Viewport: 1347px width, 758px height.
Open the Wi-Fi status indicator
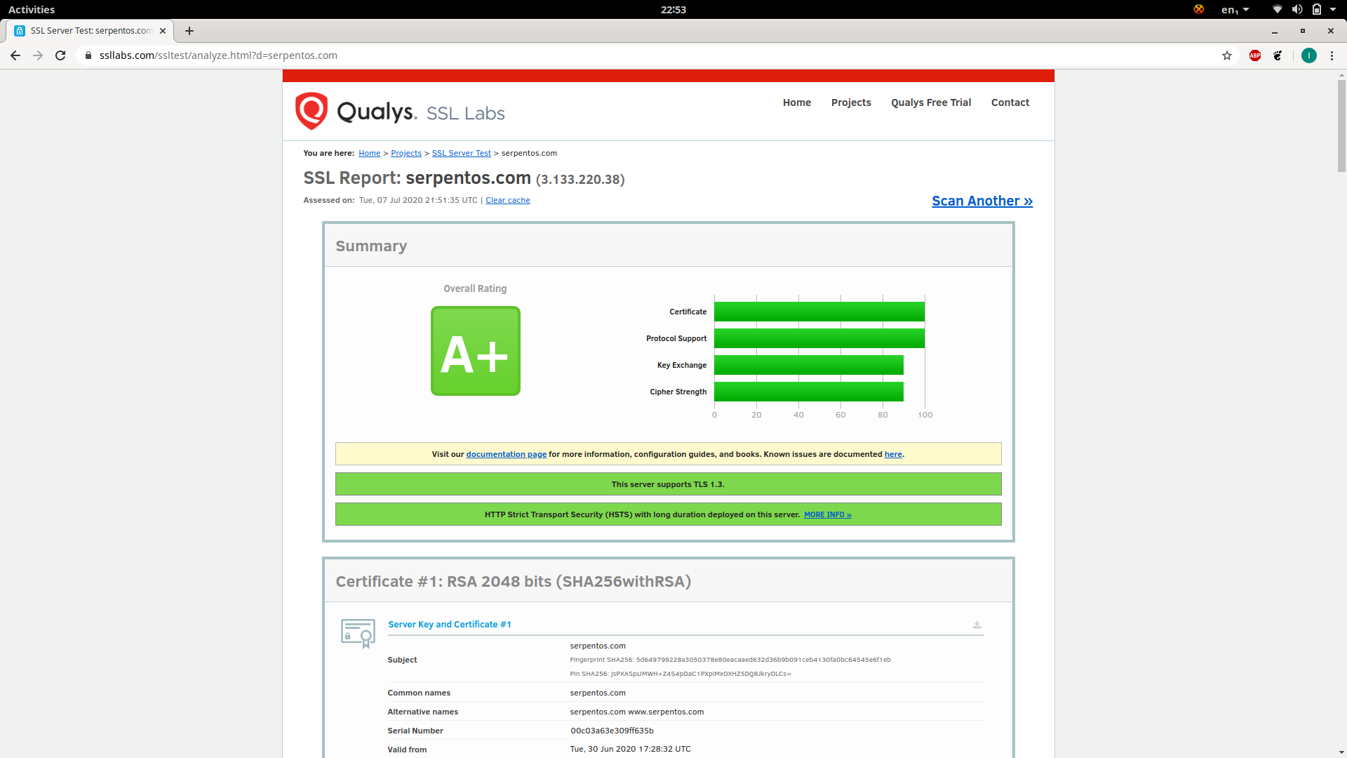point(1278,9)
